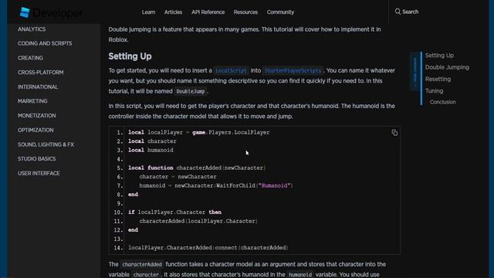Open Coding and Scripts category
The image size is (494, 278).
45,43
